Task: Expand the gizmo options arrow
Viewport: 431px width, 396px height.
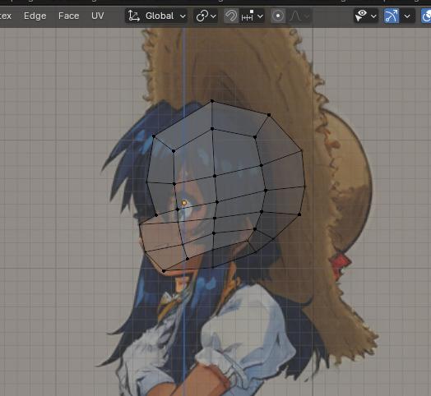Action: coord(407,16)
